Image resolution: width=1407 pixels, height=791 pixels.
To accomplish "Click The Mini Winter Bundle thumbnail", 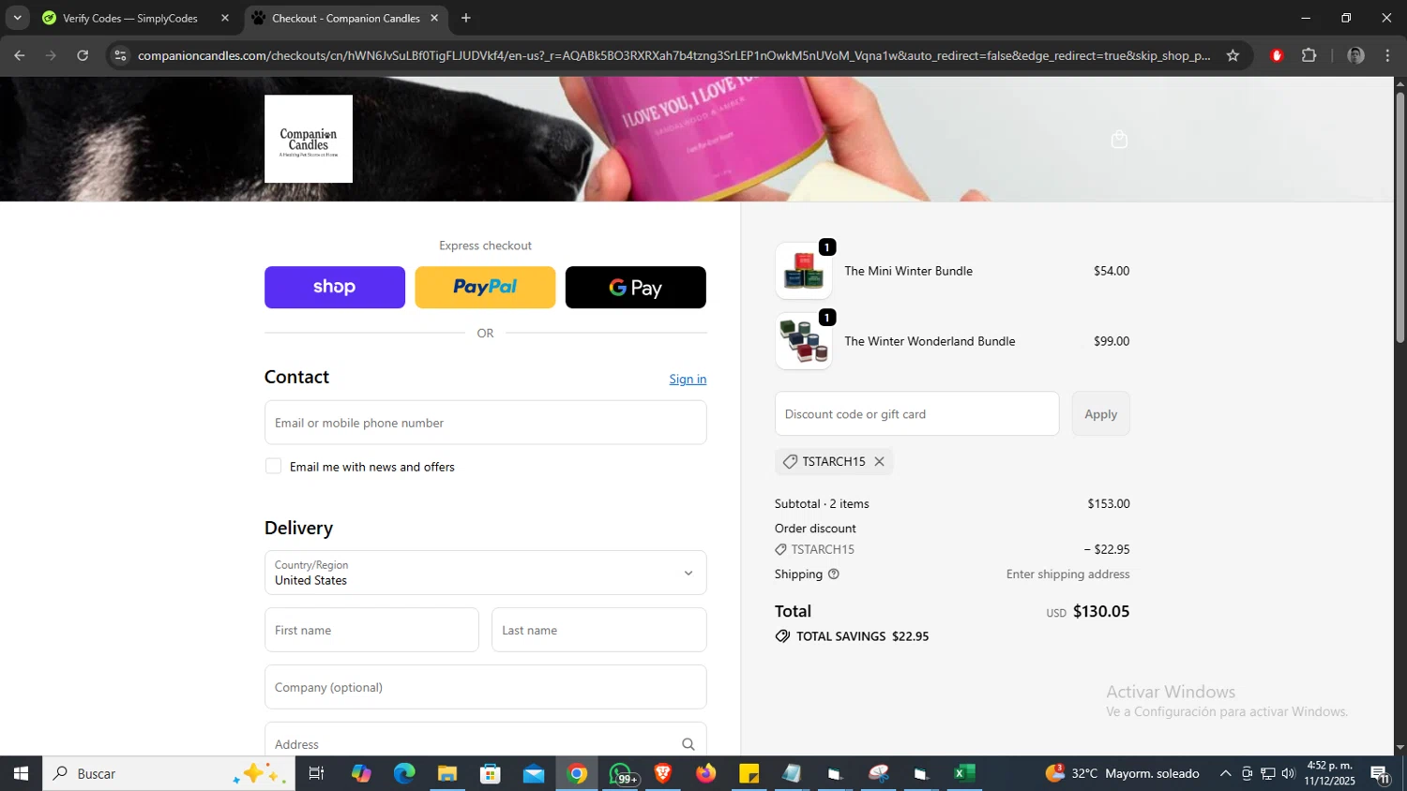I will [804, 271].
